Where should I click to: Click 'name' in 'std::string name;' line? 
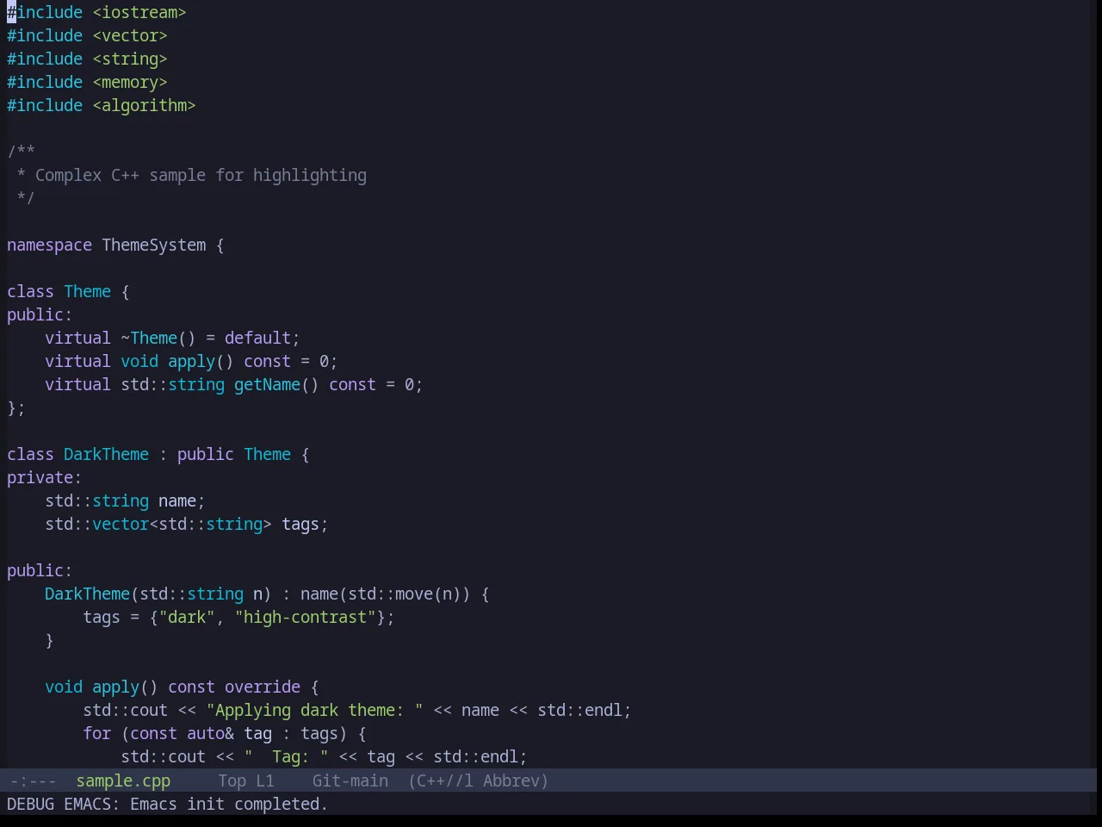(x=177, y=501)
